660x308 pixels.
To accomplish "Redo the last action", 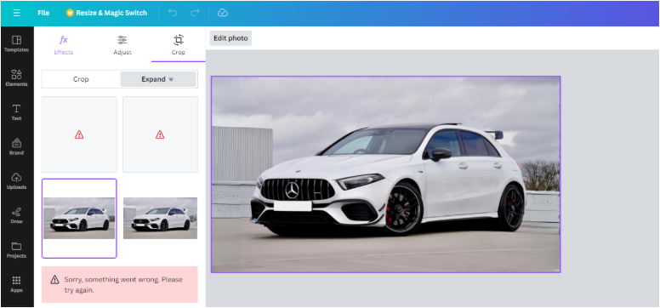I will pyautogui.click(x=195, y=13).
